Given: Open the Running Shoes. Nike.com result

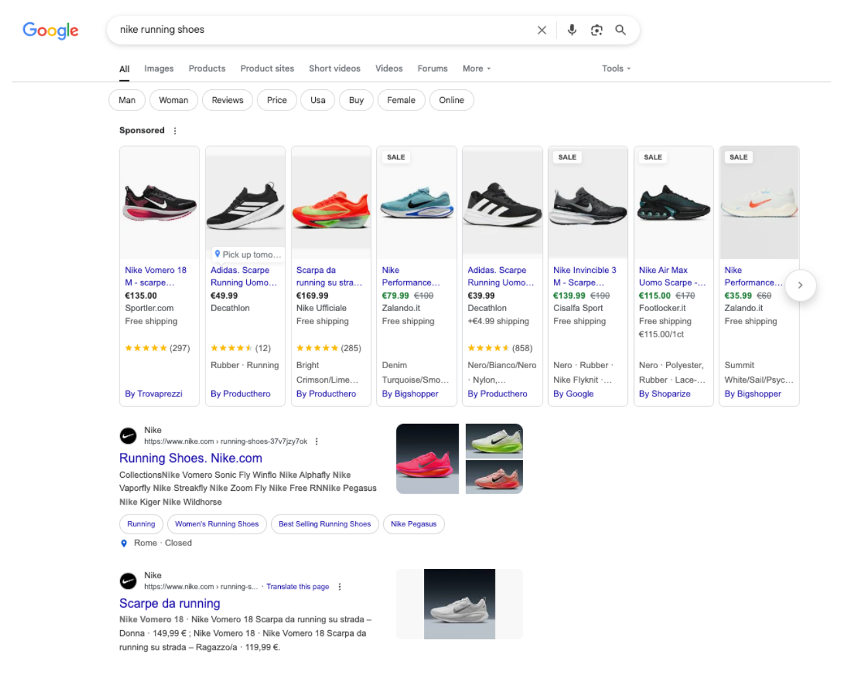Looking at the screenshot, I should (191, 458).
